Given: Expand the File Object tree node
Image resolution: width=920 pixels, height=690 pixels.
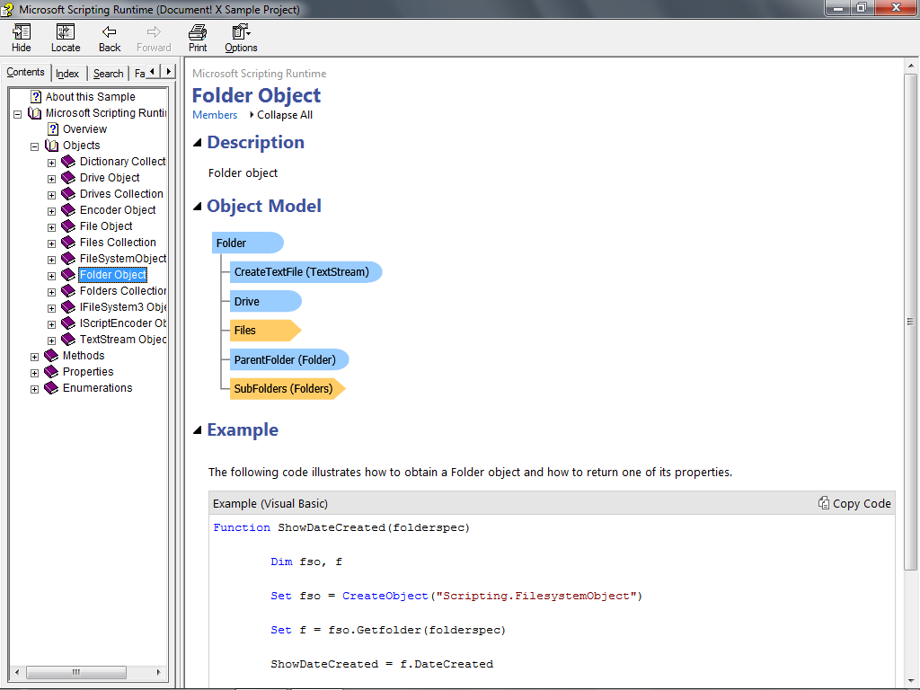Looking at the screenshot, I should [51, 227].
